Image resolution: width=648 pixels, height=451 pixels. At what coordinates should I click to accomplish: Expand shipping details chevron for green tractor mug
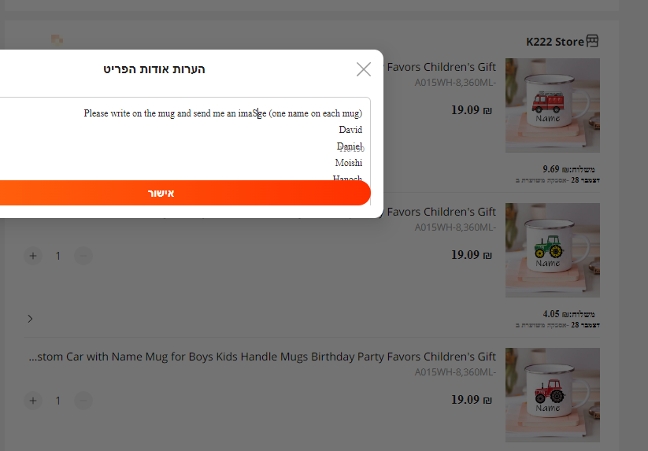tap(30, 319)
